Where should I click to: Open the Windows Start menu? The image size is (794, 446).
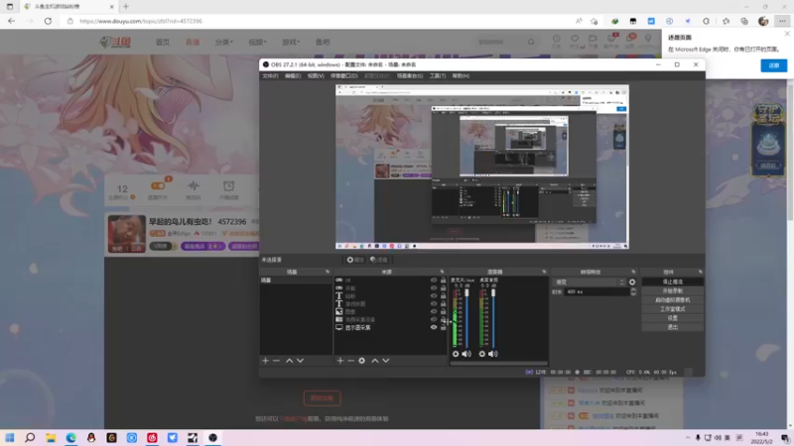(x=10, y=438)
